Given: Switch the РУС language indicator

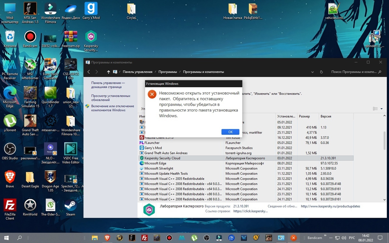Looking at the screenshot, I should coord(352,238).
